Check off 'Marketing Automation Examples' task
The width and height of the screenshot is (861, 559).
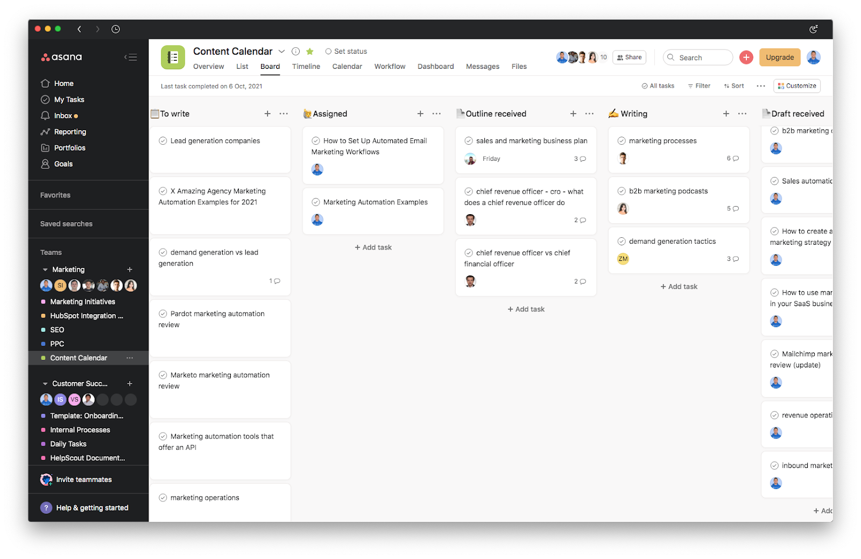click(316, 202)
